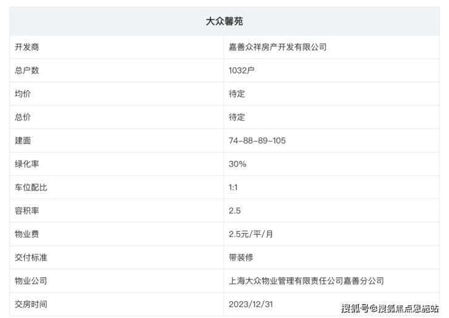Click the 2.5元/平/月 property fee value

click(251, 234)
